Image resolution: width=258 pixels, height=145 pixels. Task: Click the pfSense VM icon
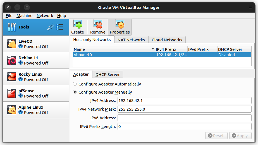pos(12,93)
